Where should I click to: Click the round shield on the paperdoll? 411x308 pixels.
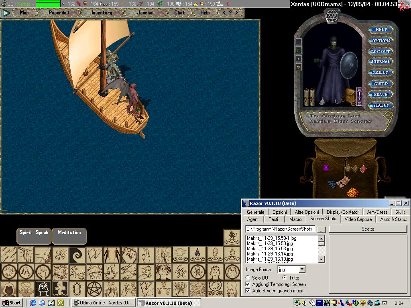pos(349,65)
